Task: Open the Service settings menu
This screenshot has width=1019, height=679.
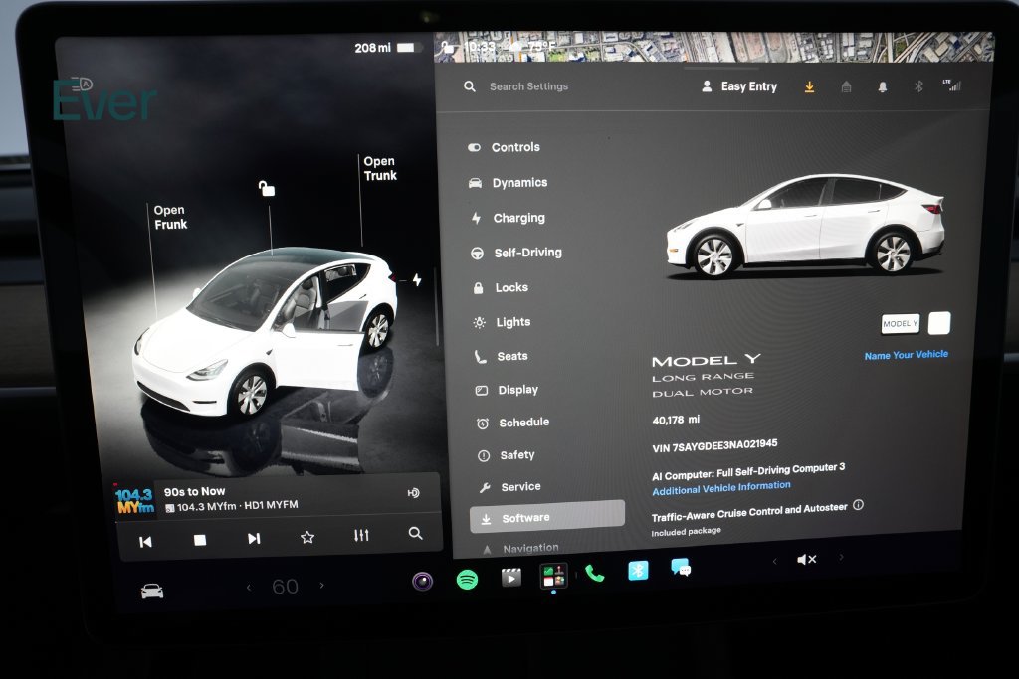Action: pyautogui.click(x=509, y=487)
